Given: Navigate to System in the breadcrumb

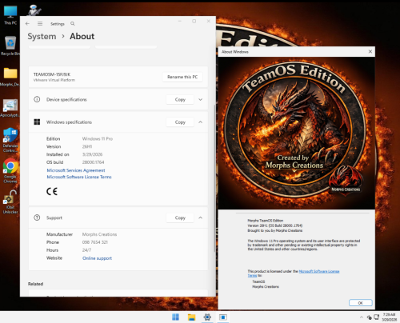Looking at the screenshot, I should pos(42,37).
